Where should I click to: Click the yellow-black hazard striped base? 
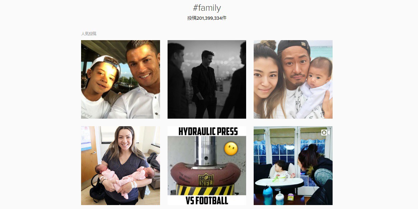[x=205, y=190]
